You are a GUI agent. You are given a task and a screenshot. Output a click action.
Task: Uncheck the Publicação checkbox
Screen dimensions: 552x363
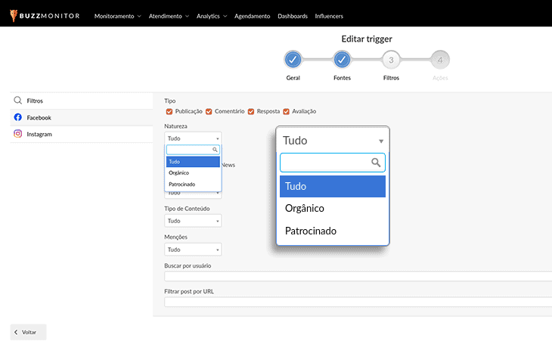tap(169, 111)
